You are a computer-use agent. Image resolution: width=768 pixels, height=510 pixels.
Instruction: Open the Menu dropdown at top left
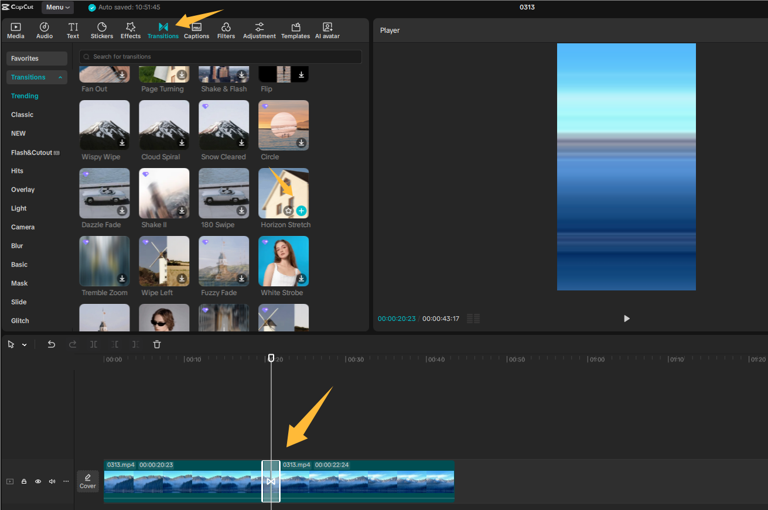pyautogui.click(x=57, y=7)
